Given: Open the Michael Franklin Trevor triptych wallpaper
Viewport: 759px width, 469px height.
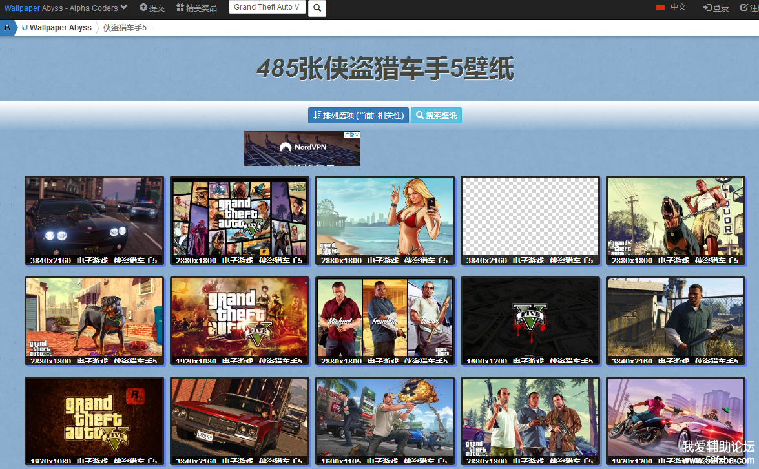Looking at the screenshot, I should tap(385, 321).
